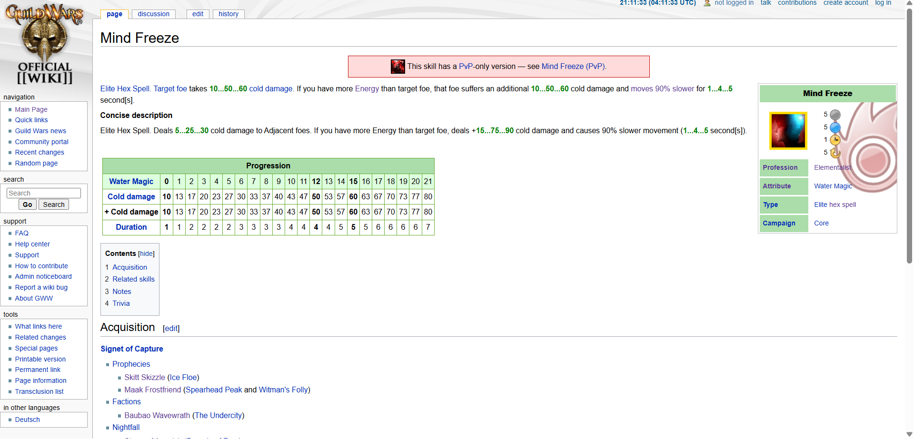Viewport: 914px width, 439px height.
Task: Click the recharge time icon
Action: click(835, 153)
